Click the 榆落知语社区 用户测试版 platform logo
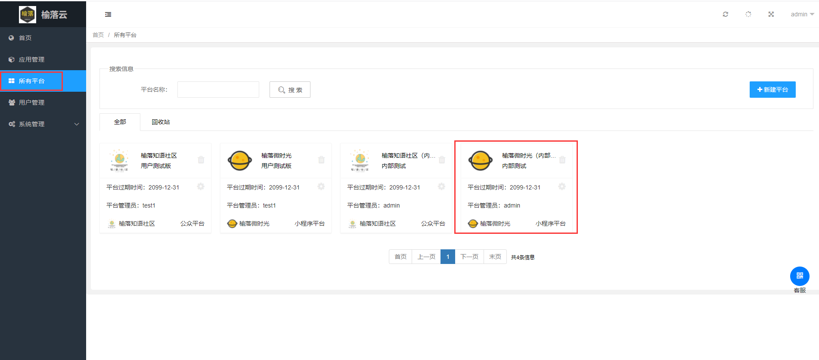This screenshot has width=819, height=360. [x=119, y=160]
